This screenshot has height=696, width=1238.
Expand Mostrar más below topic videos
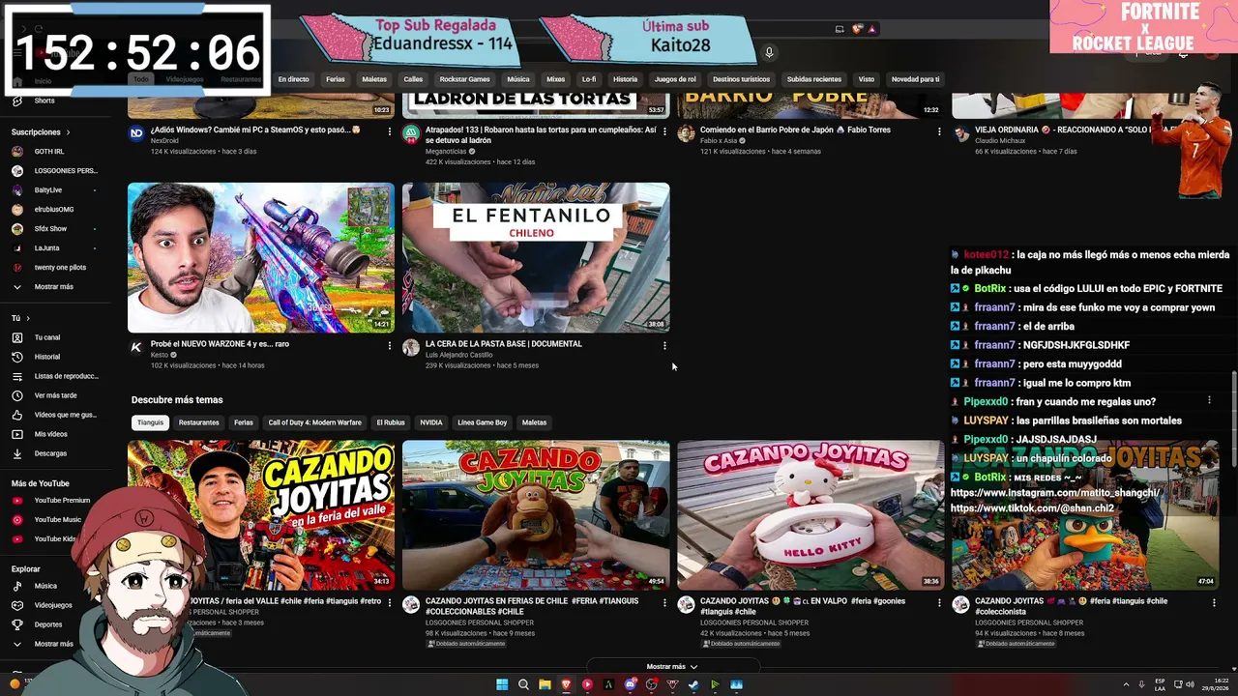pyautogui.click(x=672, y=667)
